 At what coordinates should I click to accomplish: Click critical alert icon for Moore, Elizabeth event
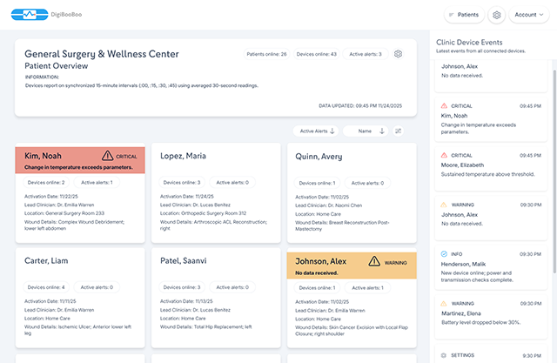tap(444, 155)
